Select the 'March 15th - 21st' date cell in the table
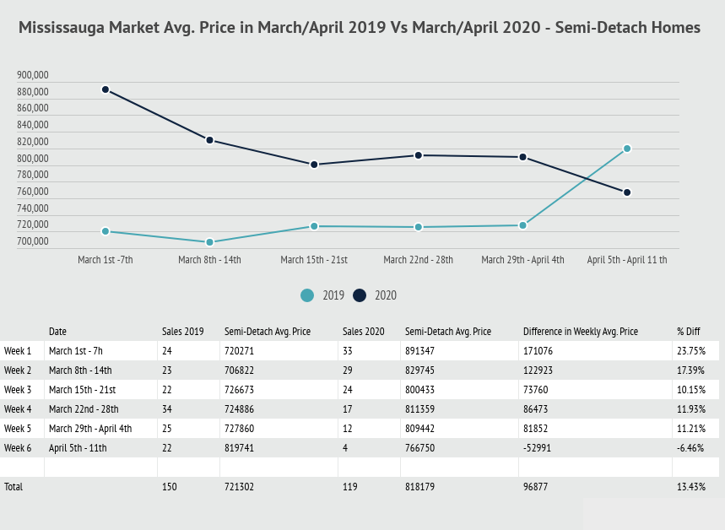The width and height of the screenshot is (725, 530). (x=83, y=390)
